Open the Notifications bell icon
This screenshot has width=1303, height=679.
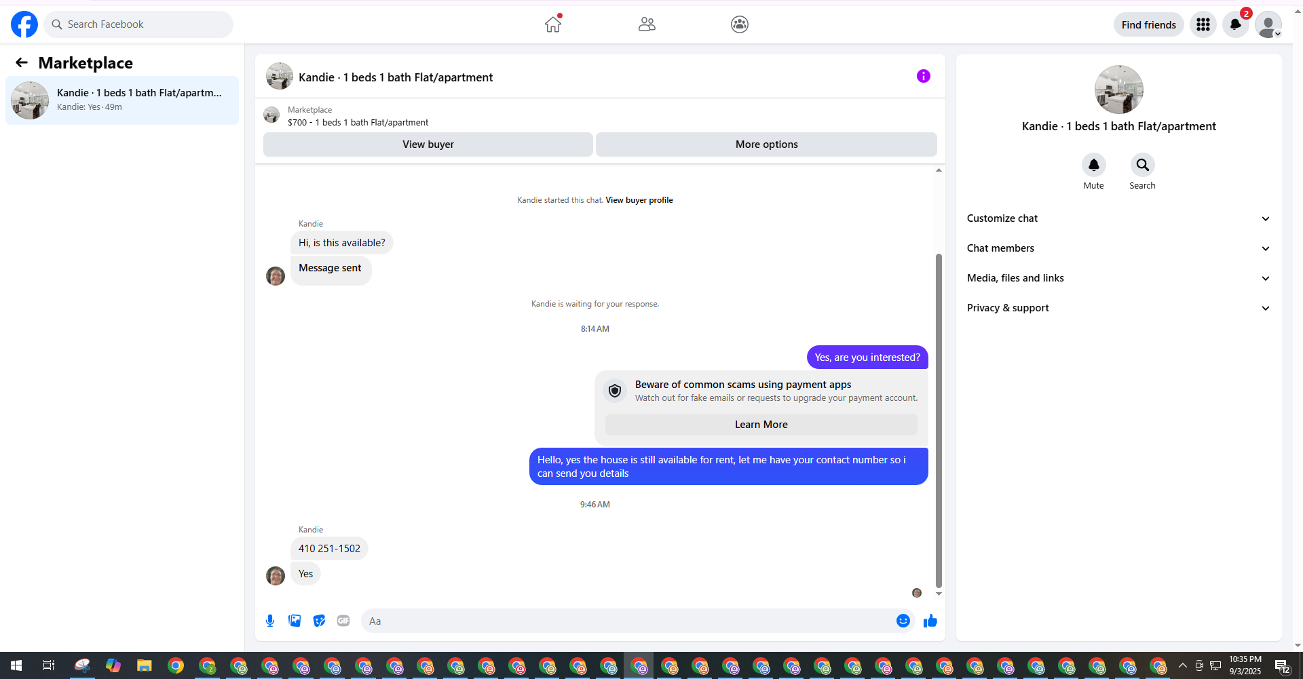(1236, 24)
